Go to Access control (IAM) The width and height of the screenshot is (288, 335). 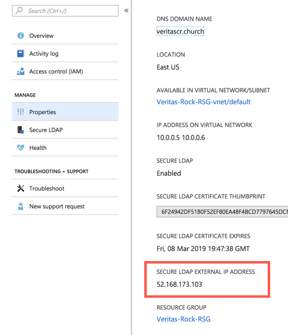click(x=65, y=71)
